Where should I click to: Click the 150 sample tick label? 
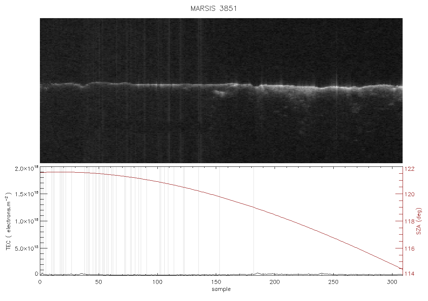tap(216, 282)
